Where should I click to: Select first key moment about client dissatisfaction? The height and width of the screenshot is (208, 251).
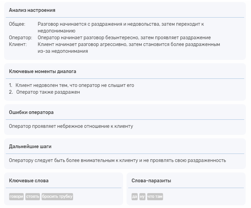pos(75,85)
